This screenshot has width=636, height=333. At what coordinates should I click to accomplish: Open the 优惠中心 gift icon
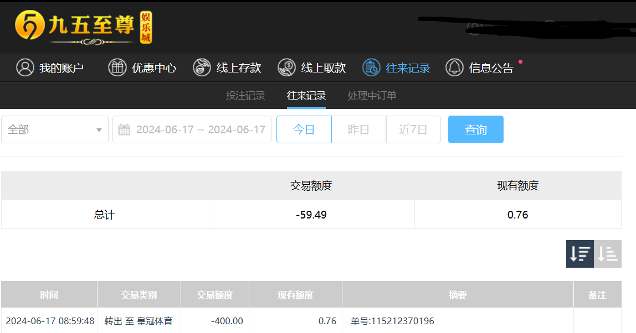117,67
